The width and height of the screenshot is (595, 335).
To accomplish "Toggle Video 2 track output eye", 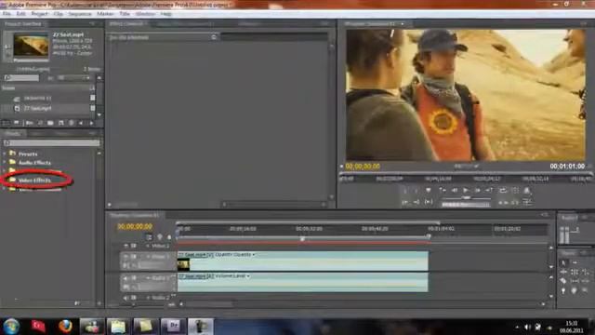I will [126, 246].
